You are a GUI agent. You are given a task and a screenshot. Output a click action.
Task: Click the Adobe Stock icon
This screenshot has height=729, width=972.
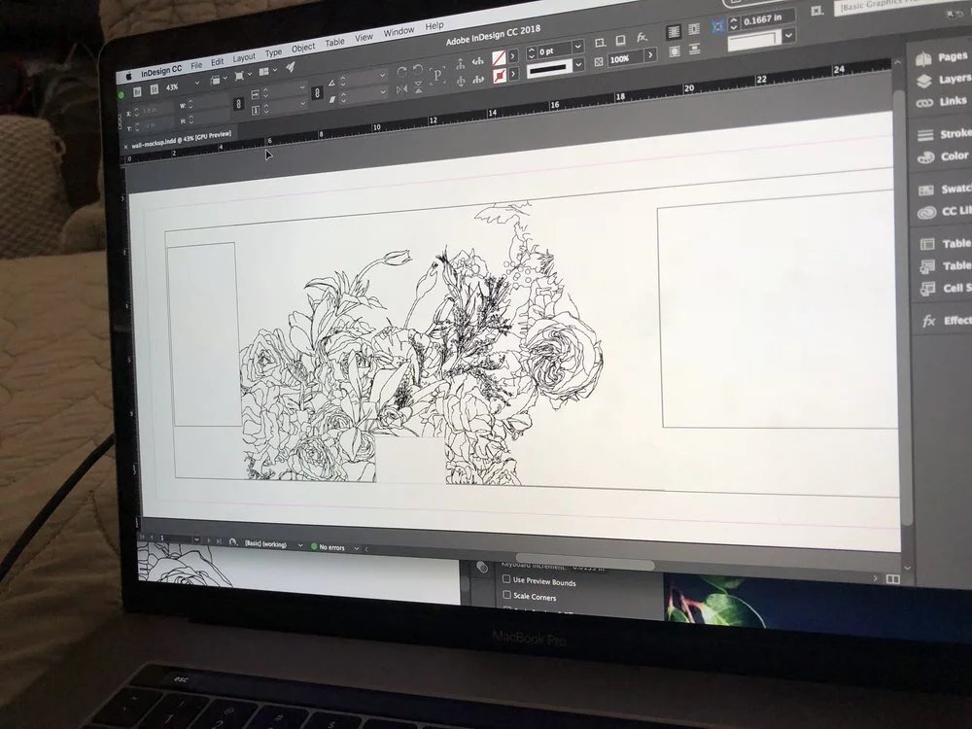tap(154, 89)
